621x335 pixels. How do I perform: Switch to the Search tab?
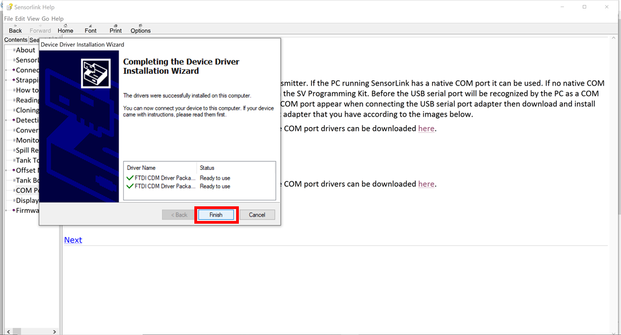pyautogui.click(x=35, y=39)
